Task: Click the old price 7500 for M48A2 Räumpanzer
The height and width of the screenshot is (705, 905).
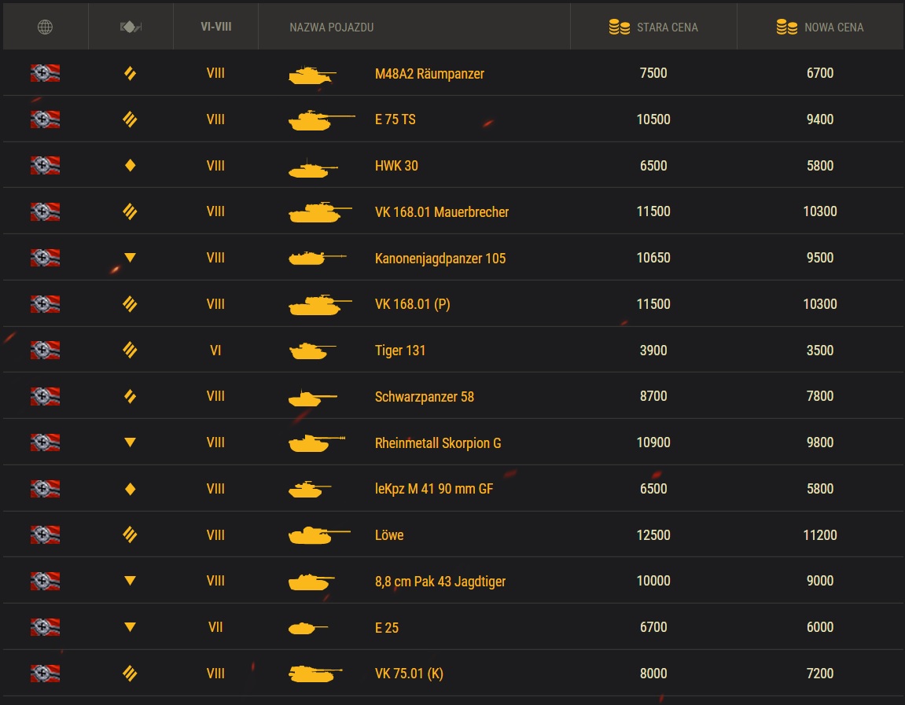Action: [x=653, y=73]
